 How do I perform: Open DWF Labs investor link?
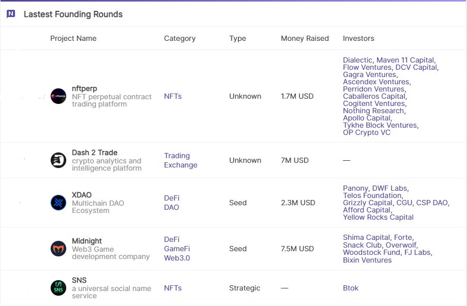coord(389,188)
